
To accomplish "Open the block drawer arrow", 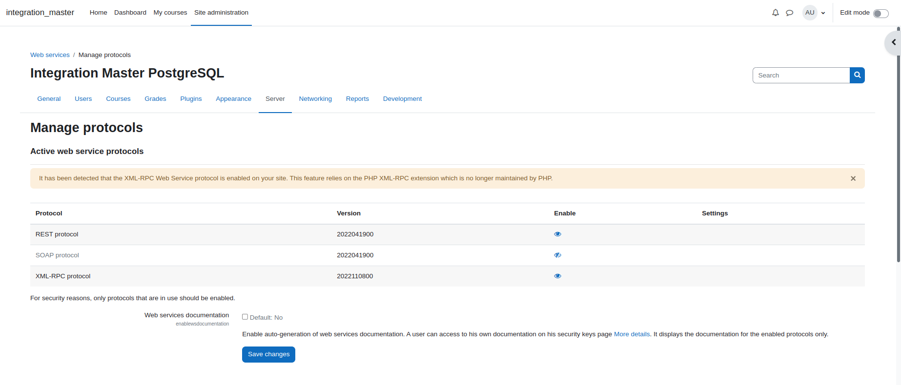I will coord(893,42).
